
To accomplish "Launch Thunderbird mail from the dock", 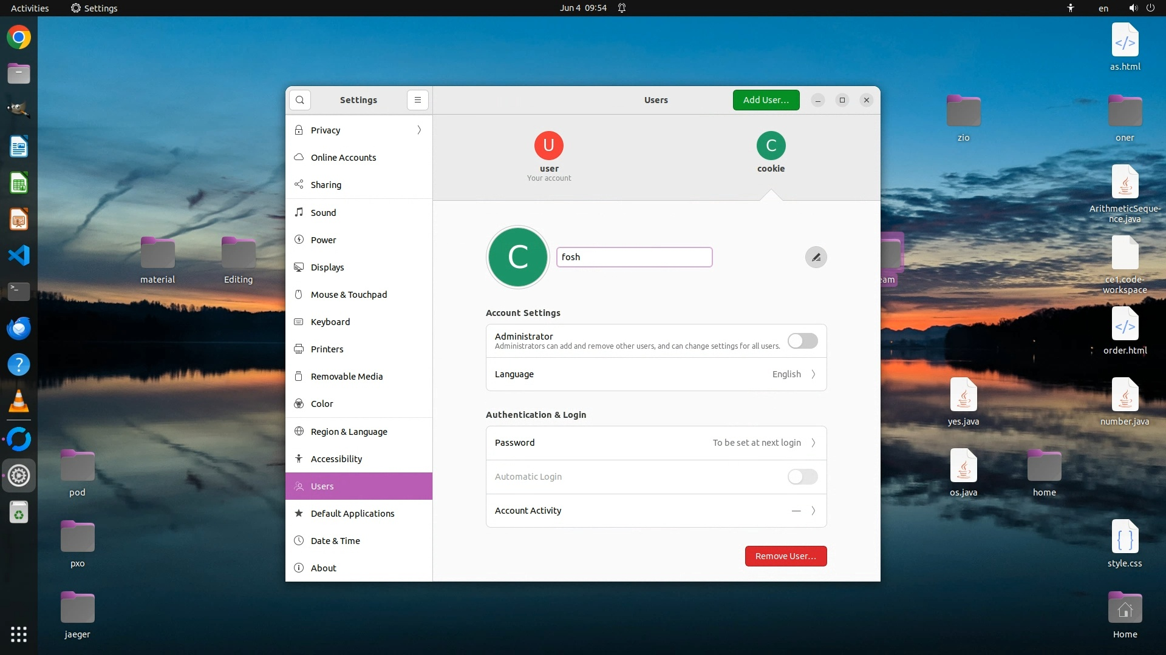I will pyautogui.click(x=19, y=328).
